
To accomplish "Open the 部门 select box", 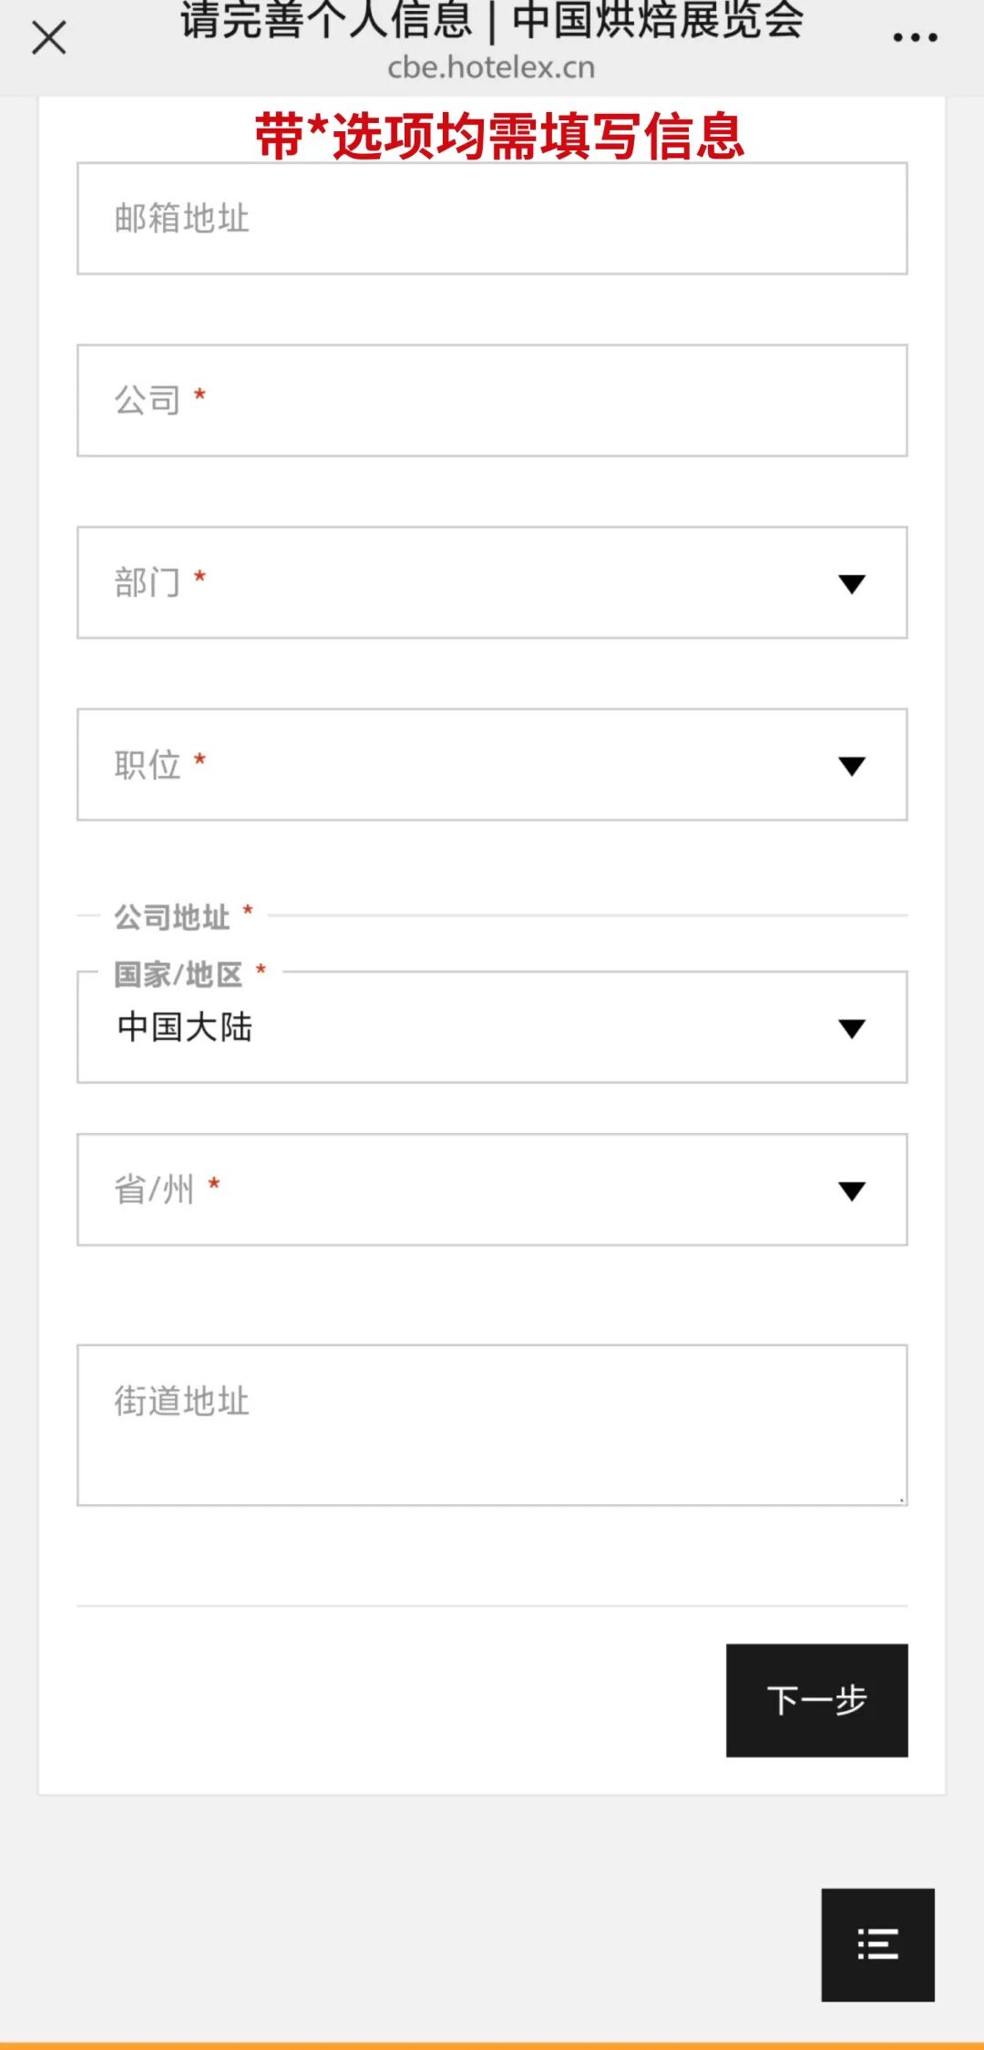I will pos(456,583).
